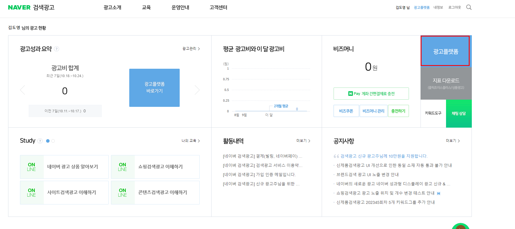
Task: Click the 최근 7일(10.18.~10.24.) date text
Action: tap(65, 76)
